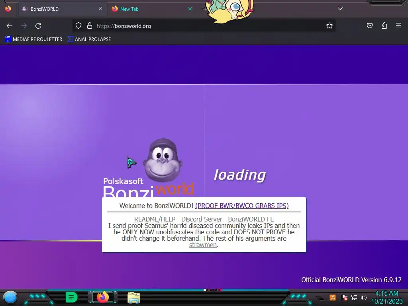
Task: Open the Start orb menu
Action: pyautogui.click(x=10, y=297)
